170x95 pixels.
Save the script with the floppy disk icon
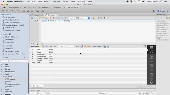tap(35, 18)
